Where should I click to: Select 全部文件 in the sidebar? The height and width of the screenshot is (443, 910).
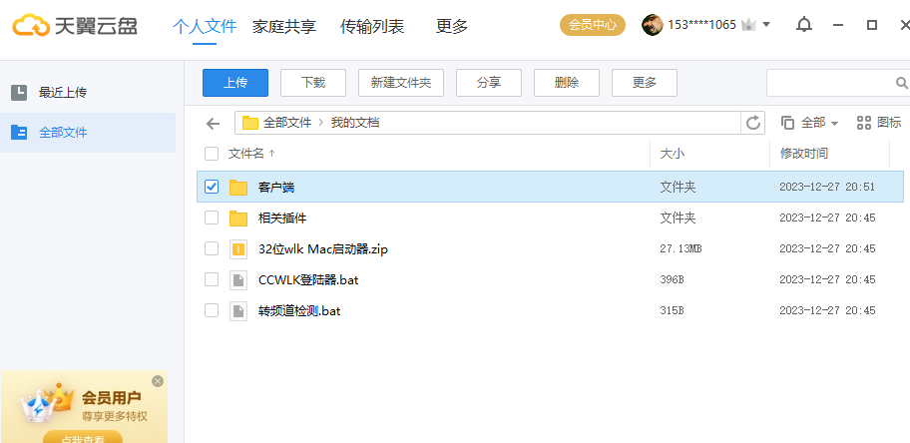88,133
